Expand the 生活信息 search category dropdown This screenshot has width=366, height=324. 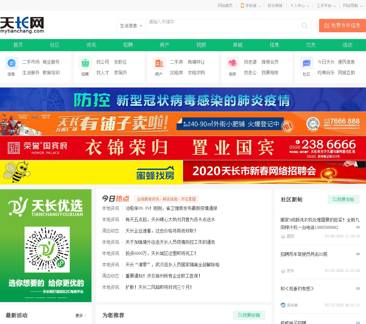tap(131, 26)
